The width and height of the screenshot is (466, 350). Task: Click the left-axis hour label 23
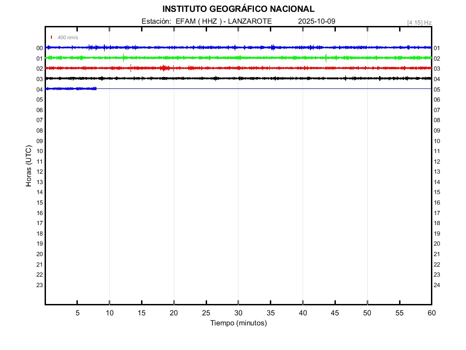pyautogui.click(x=40, y=285)
